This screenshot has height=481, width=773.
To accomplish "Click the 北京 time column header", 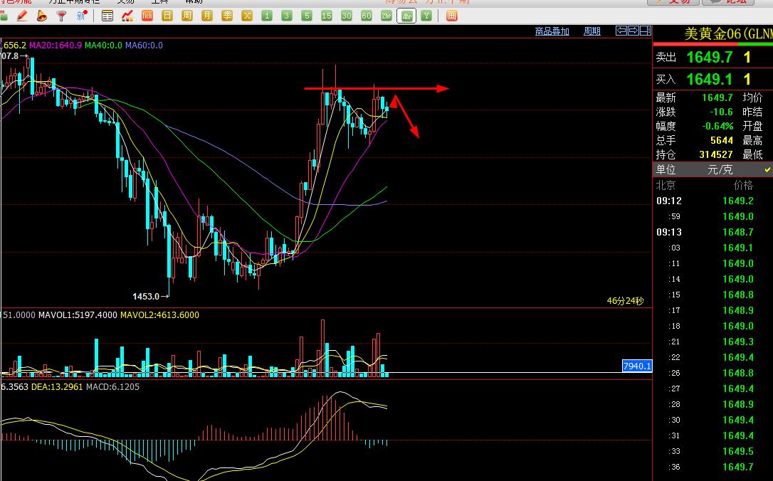I will (x=666, y=185).
